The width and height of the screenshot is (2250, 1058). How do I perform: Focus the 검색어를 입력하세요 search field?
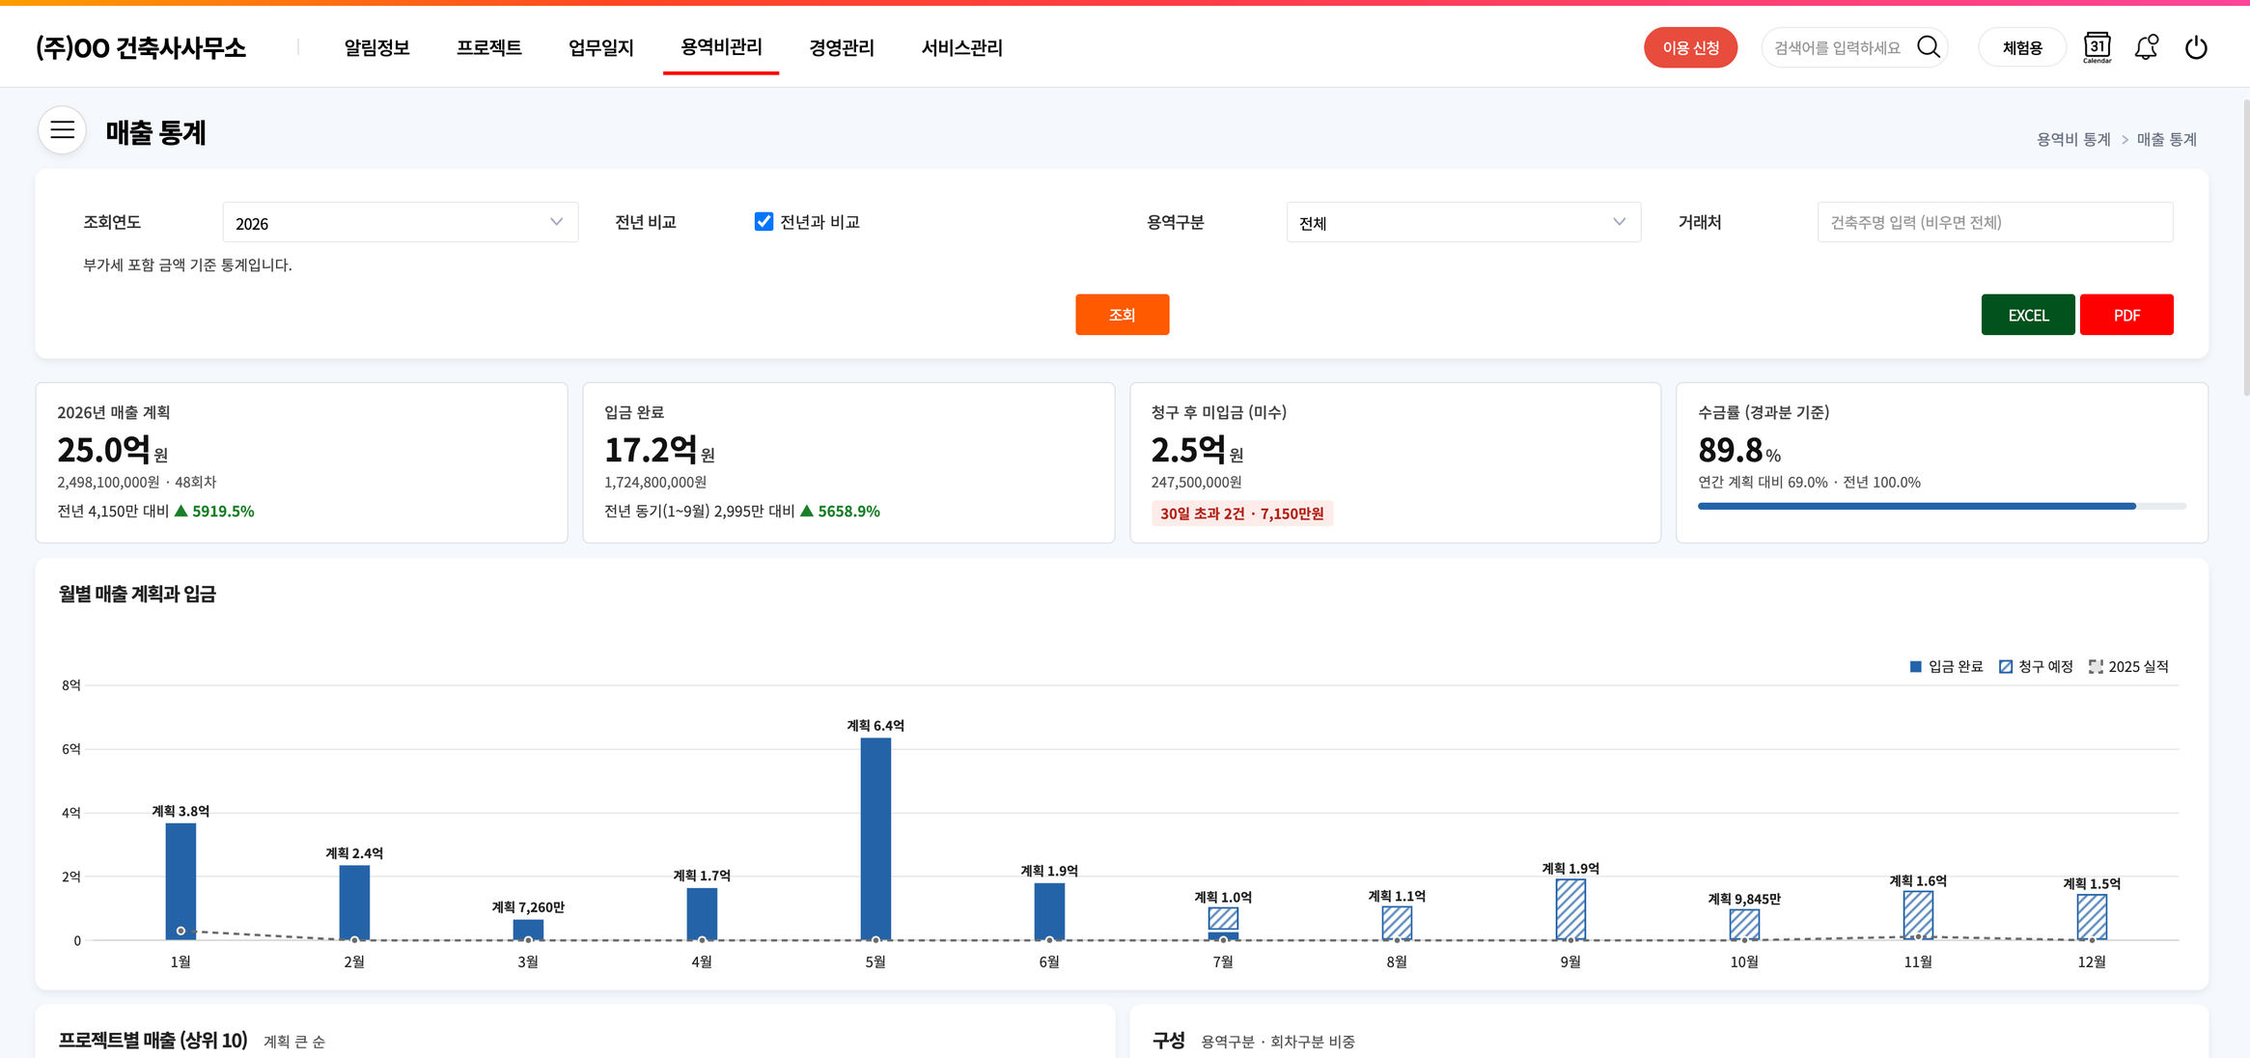pyautogui.click(x=1839, y=47)
